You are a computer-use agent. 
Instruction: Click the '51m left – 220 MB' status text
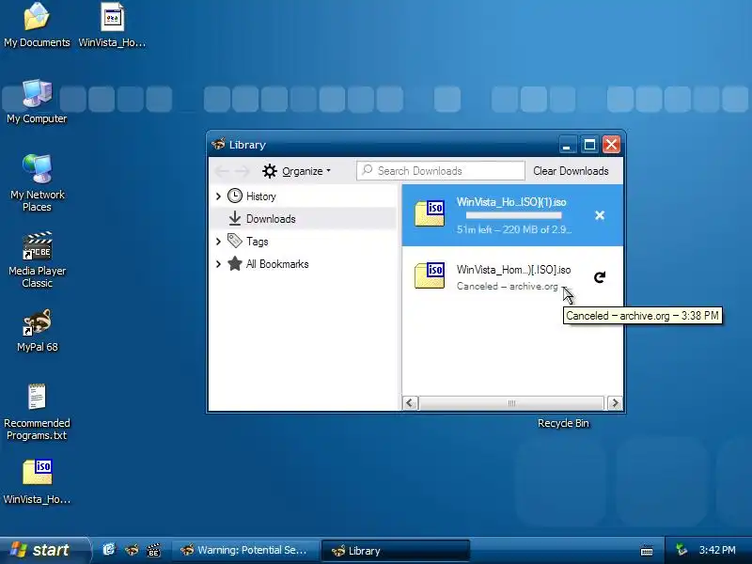coord(513,229)
